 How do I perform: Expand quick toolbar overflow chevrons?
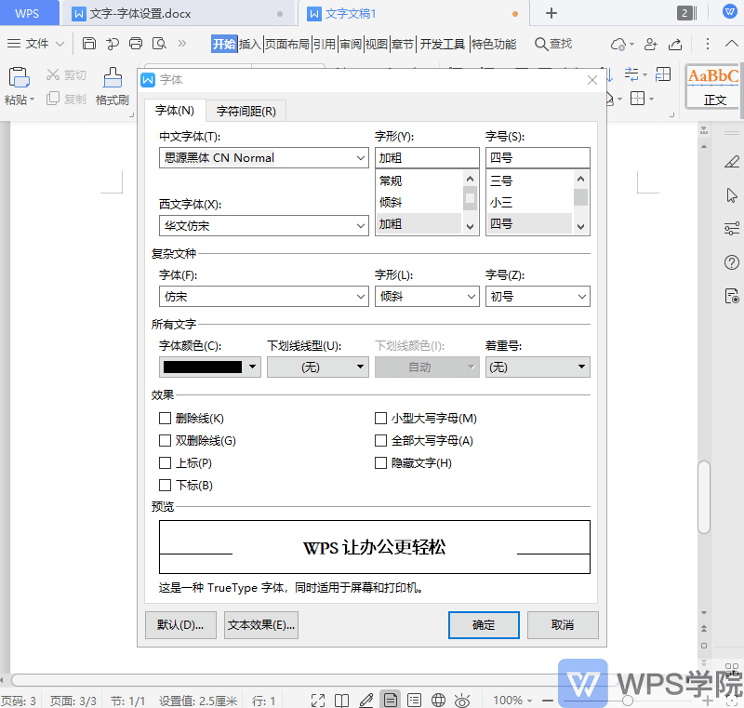click(181, 44)
